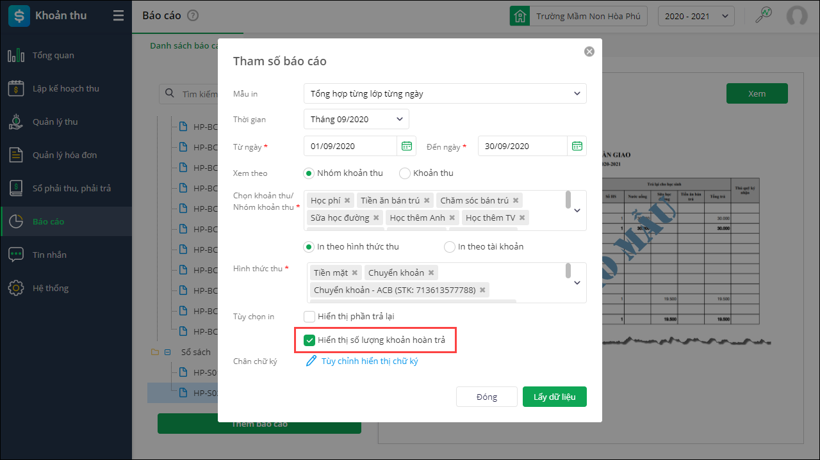Remove the Chuyển khoản - ACB tag
Image resolution: width=820 pixels, height=460 pixels.
pos(482,290)
